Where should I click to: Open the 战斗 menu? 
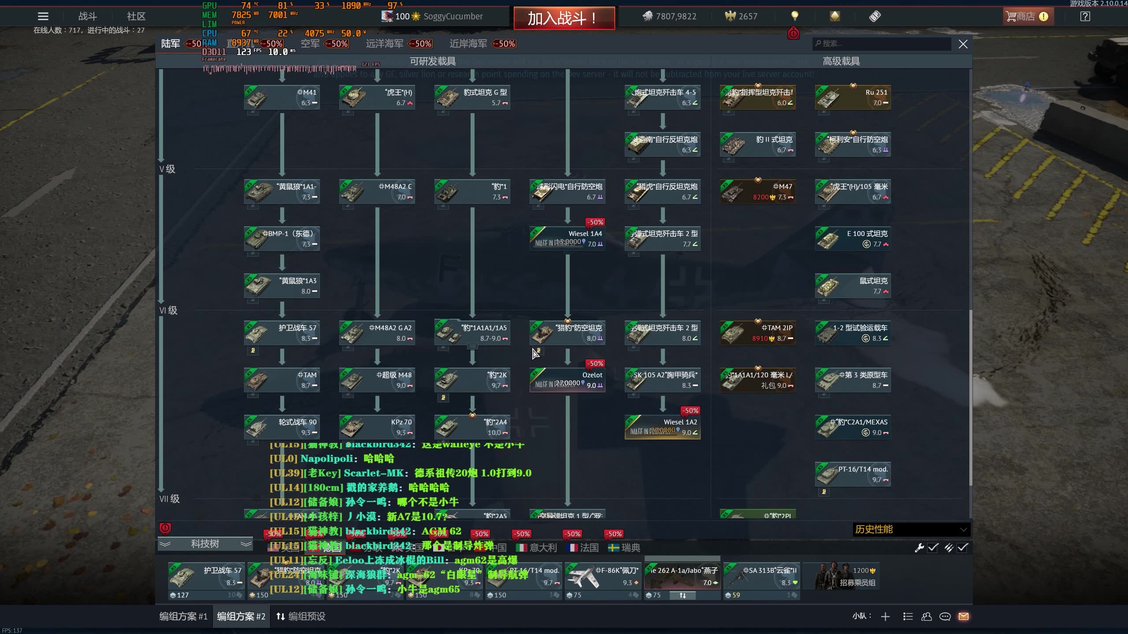coord(87,16)
